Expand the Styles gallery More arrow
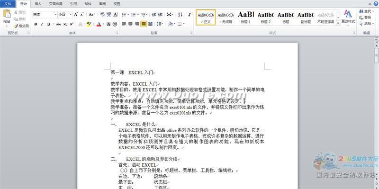Screen dimensions: 379x189 338,23
